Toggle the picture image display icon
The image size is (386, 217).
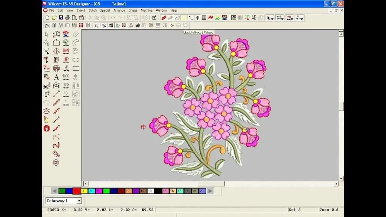tap(225, 18)
